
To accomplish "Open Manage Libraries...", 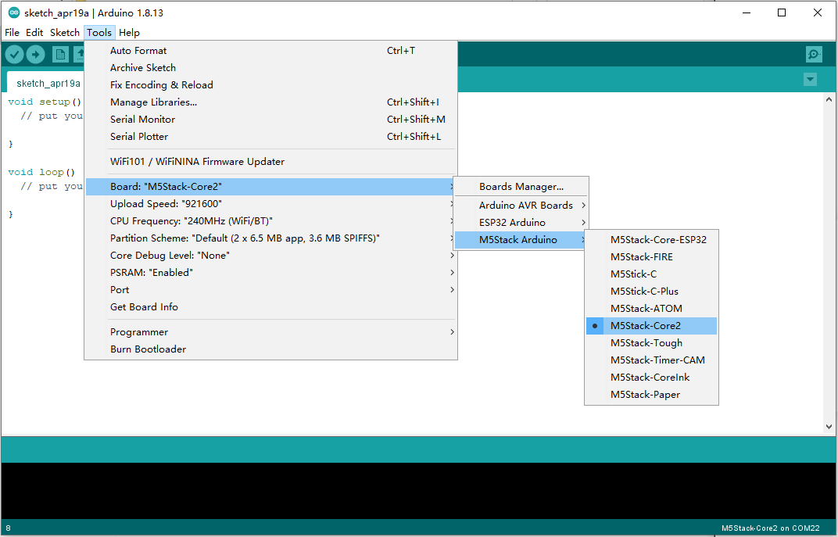I will pyautogui.click(x=271, y=102).
